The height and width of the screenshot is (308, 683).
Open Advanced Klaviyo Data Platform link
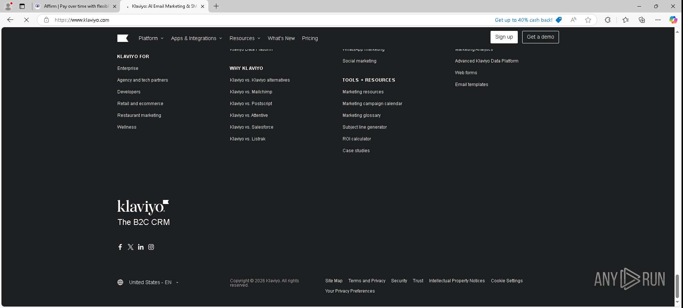pos(486,61)
